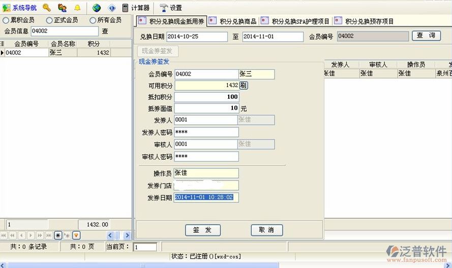Switch to 积分兑换商品 tab
Viewport: 452px width, 268px height.
233,21
